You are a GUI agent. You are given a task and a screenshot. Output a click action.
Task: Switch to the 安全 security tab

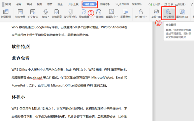pyautogui.click(x=60, y=4)
